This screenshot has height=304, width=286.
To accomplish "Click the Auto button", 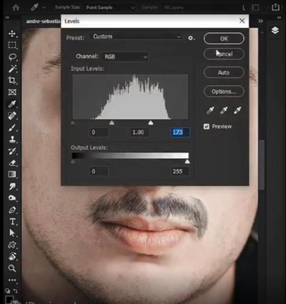I will [x=224, y=72].
